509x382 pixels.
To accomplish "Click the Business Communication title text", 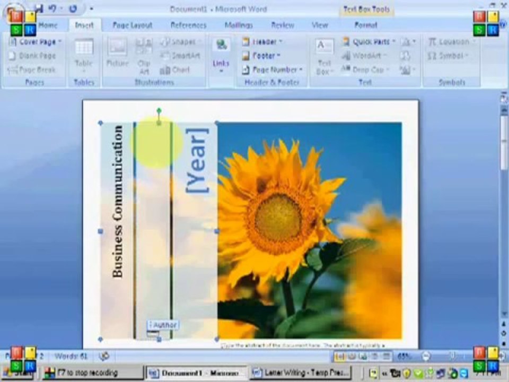I will coord(118,202).
